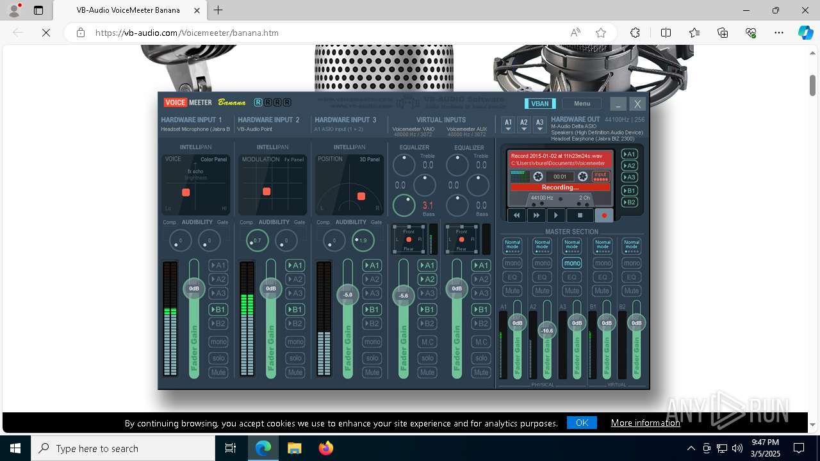Toggle A1 bus on Hardware Input 1 strip
This screenshot has width=820, height=461.
coord(218,265)
